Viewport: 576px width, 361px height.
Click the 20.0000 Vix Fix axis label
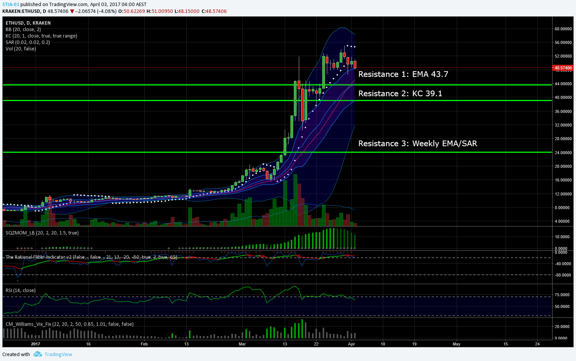(x=562, y=327)
